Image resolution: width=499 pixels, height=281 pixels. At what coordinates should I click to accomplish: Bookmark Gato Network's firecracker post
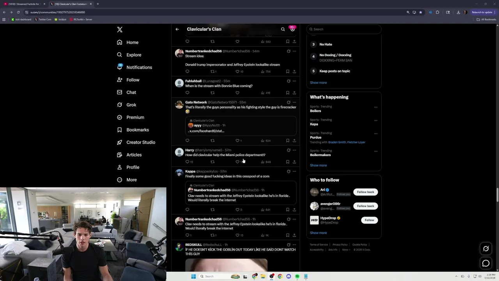point(288,140)
